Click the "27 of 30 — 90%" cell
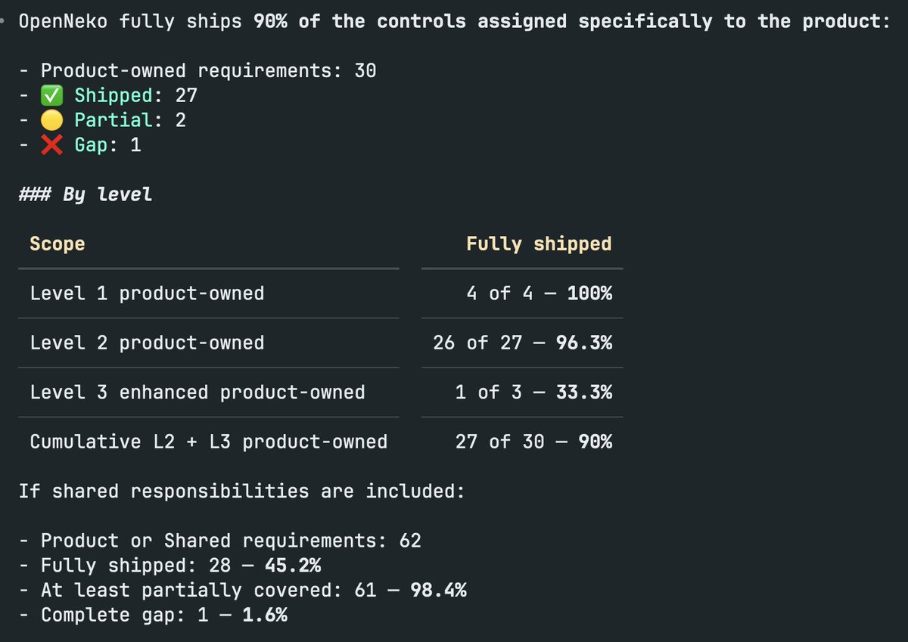Image resolution: width=908 pixels, height=642 pixels. click(534, 442)
